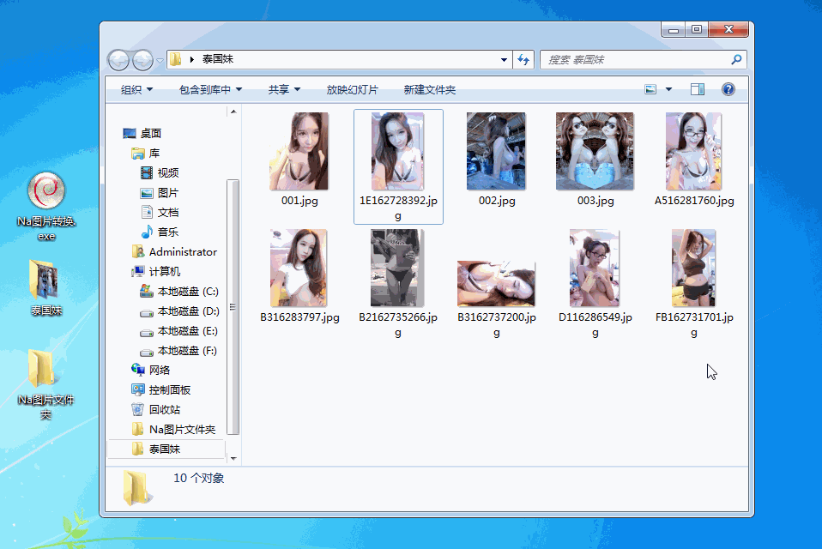Open recent locations dropdown beside navigation arrows
The image size is (822, 549).
click(x=160, y=60)
